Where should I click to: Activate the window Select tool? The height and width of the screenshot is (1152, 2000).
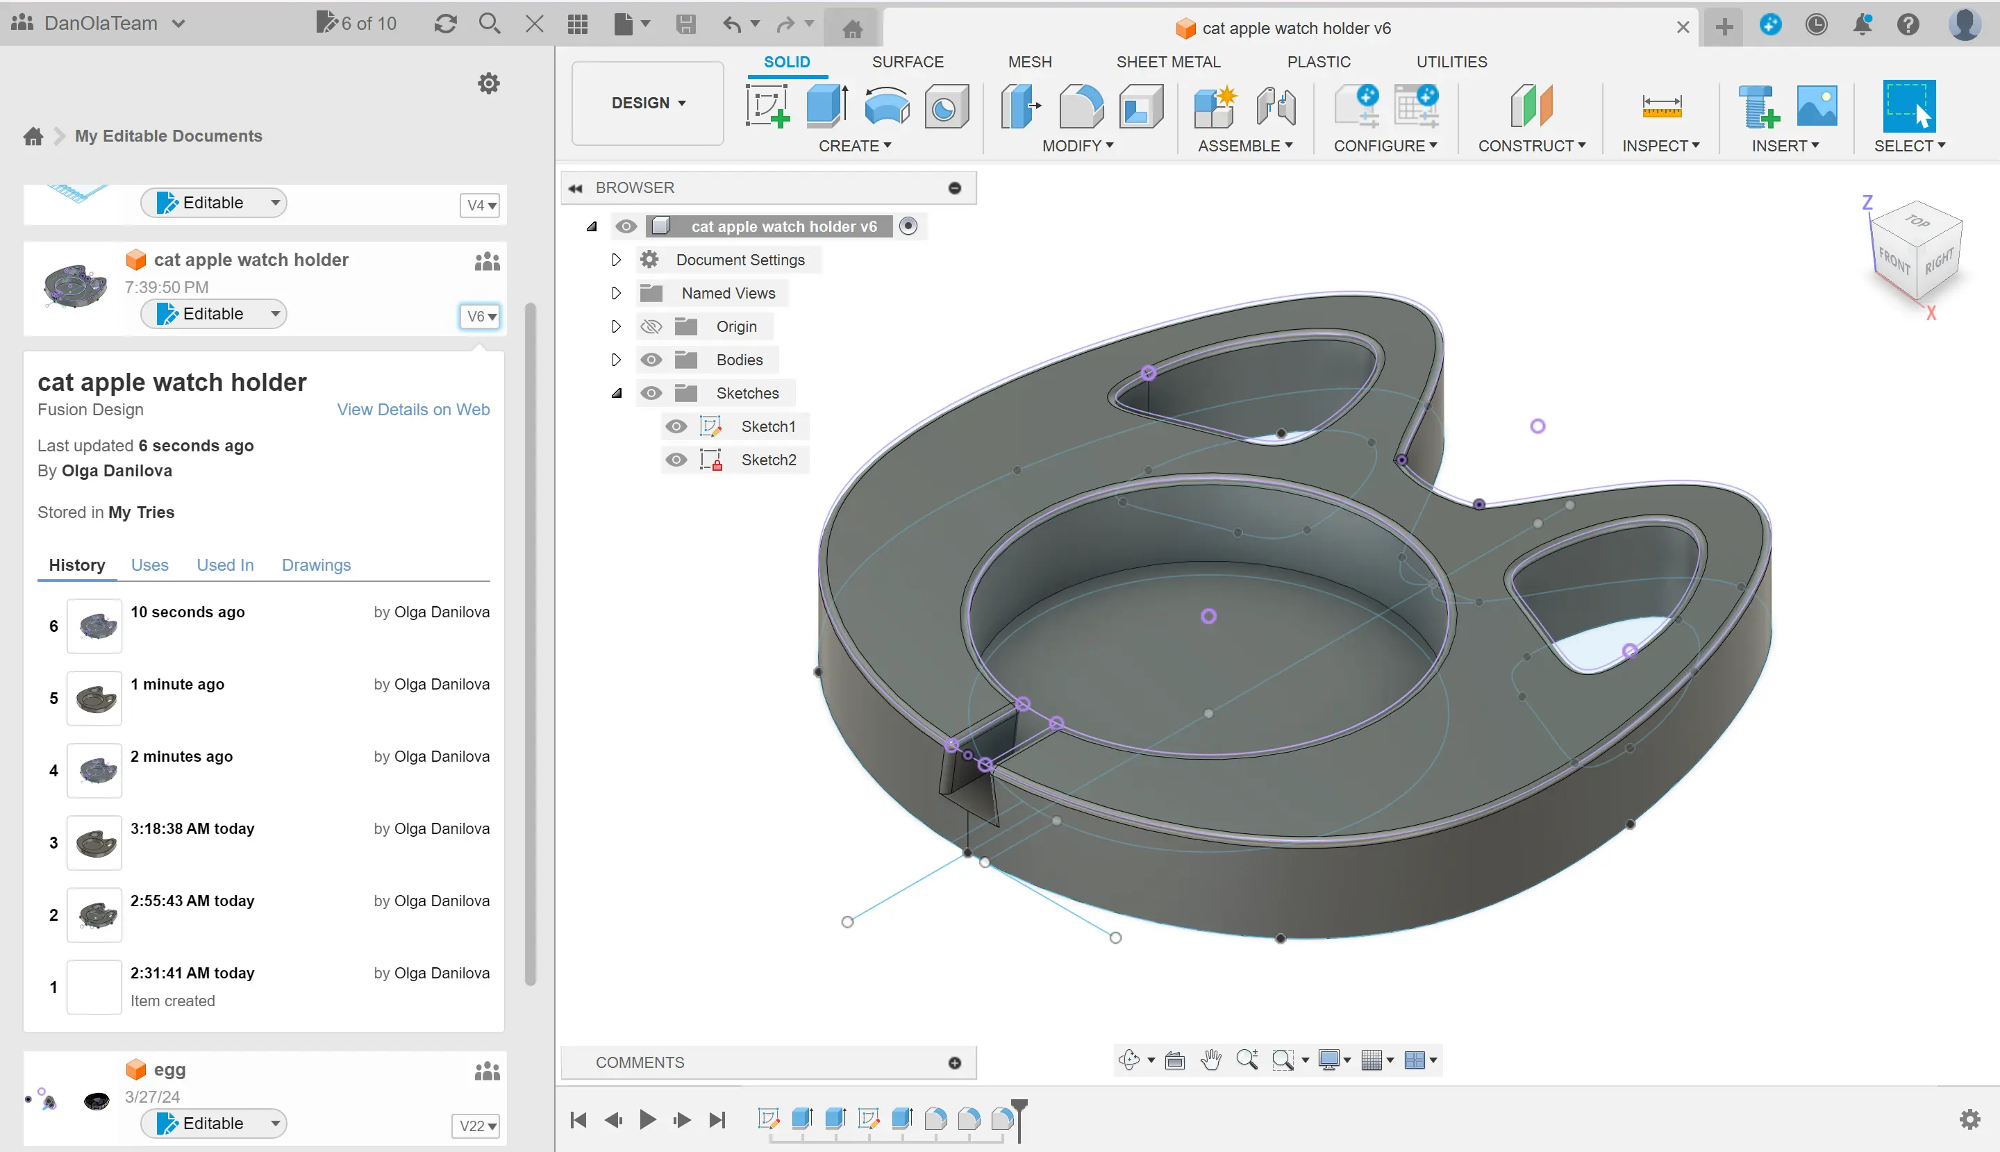[1909, 106]
